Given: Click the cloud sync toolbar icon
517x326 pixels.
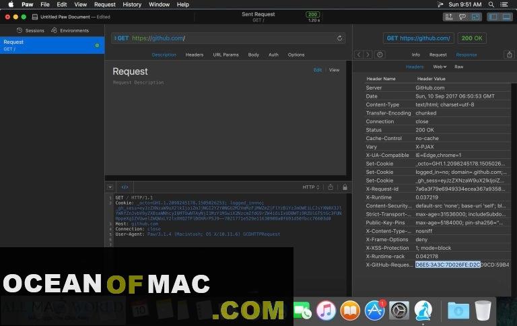Looking at the screenshot, I should coord(462,17).
